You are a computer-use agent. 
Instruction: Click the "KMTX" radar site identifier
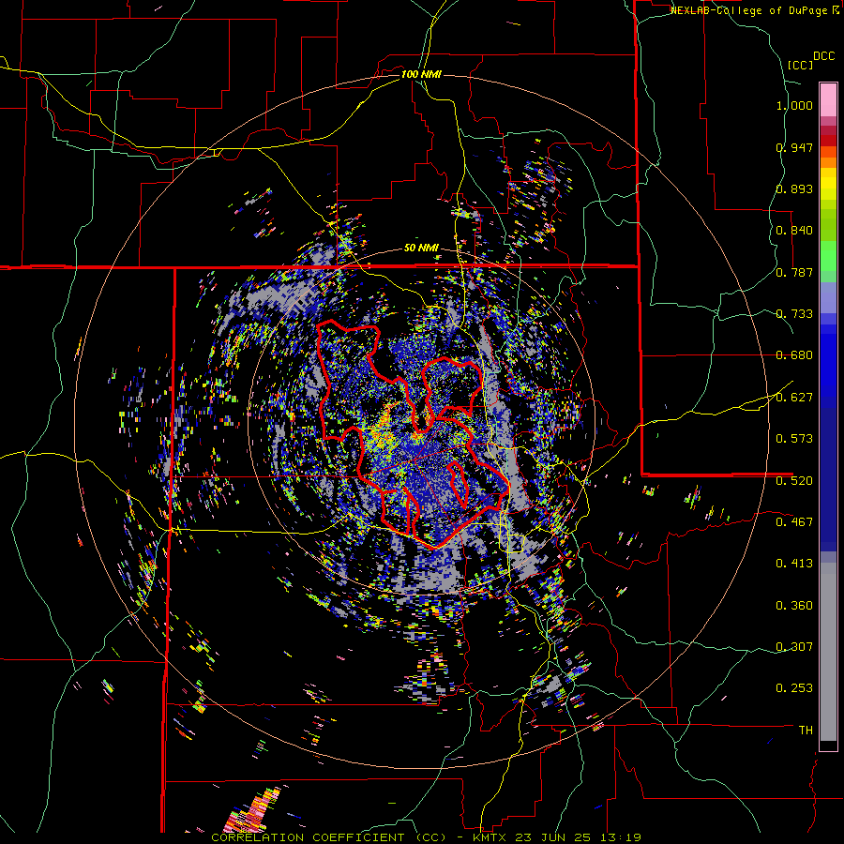click(x=490, y=837)
